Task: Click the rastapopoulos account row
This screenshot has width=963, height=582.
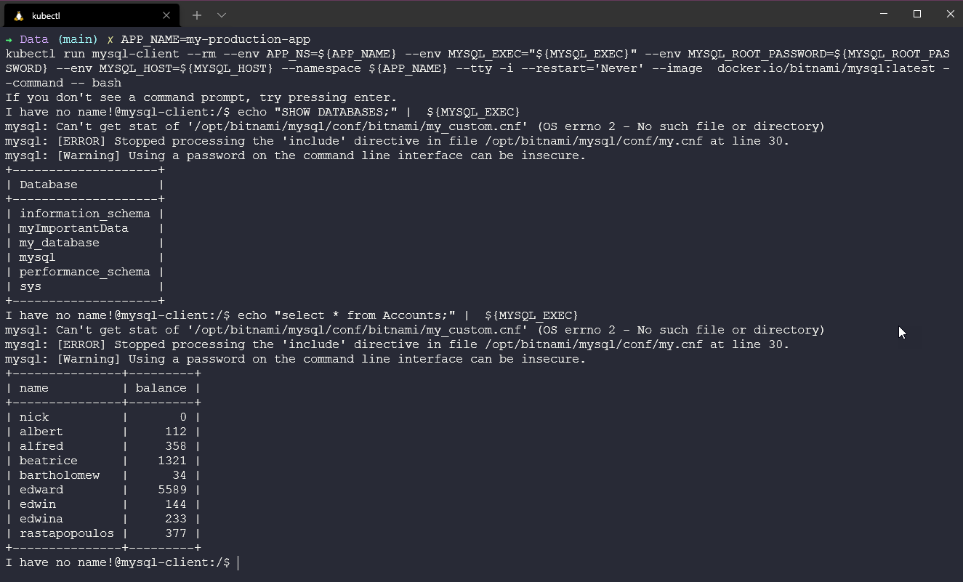Action: tap(66, 533)
